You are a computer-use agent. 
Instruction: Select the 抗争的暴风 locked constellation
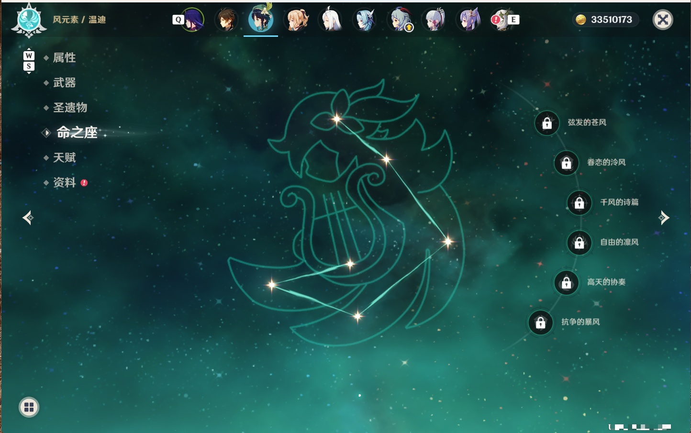click(x=541, y=322)
